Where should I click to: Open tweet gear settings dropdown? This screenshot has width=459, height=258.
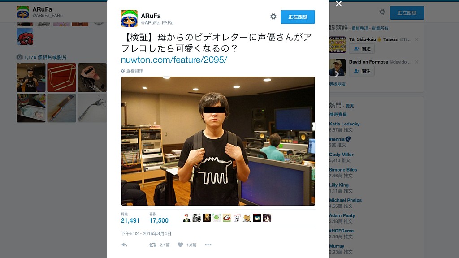coord(273,17)
